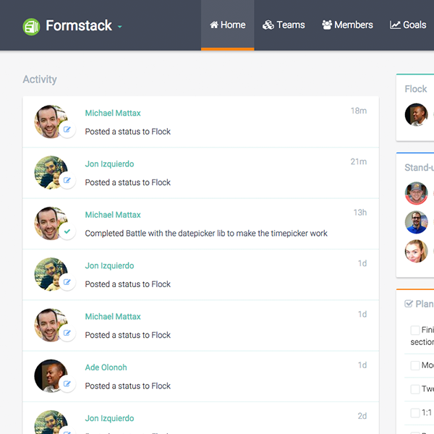Click 'Posted a status to Flock' under Ade Olonoh

point(127,386)
